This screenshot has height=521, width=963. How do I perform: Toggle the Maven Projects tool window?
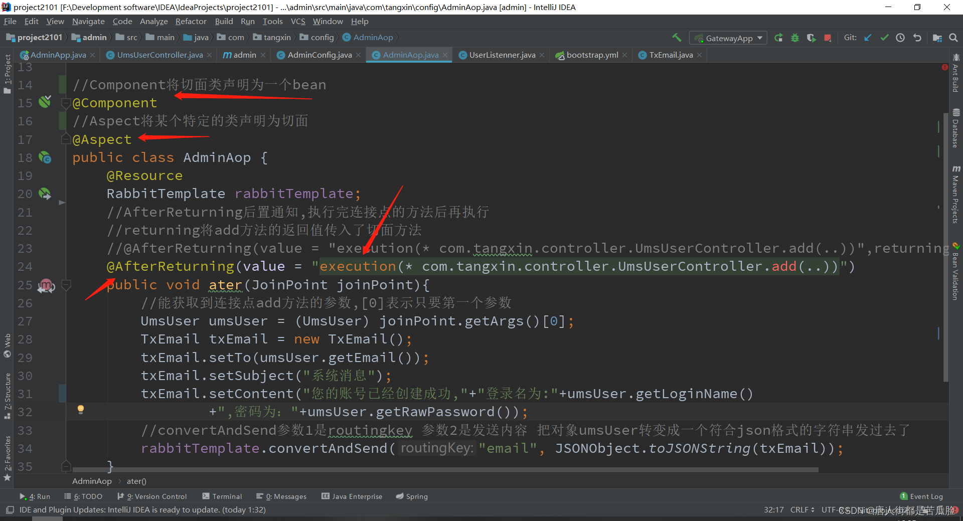click(x=956, y=194)
